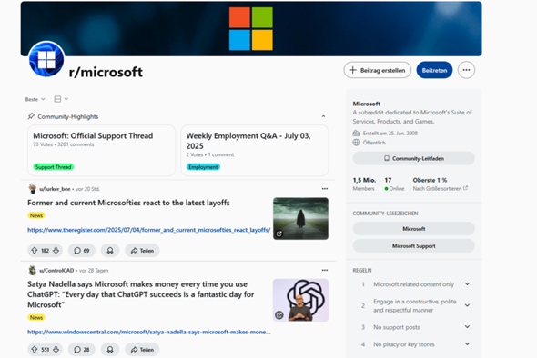The height and width of the screenshot is (358, 537).
Task: Downvote the Microsofties layoffs post
Action: (56, 250)
